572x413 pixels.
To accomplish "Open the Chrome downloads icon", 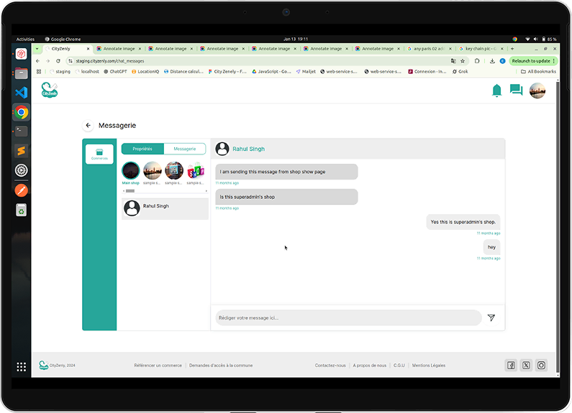I will [492, 61].
